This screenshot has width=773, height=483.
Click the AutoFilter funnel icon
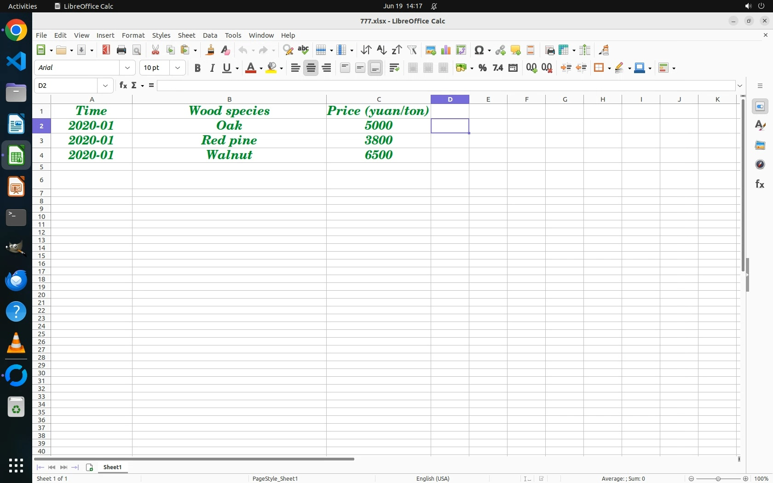tap(412, 50)
